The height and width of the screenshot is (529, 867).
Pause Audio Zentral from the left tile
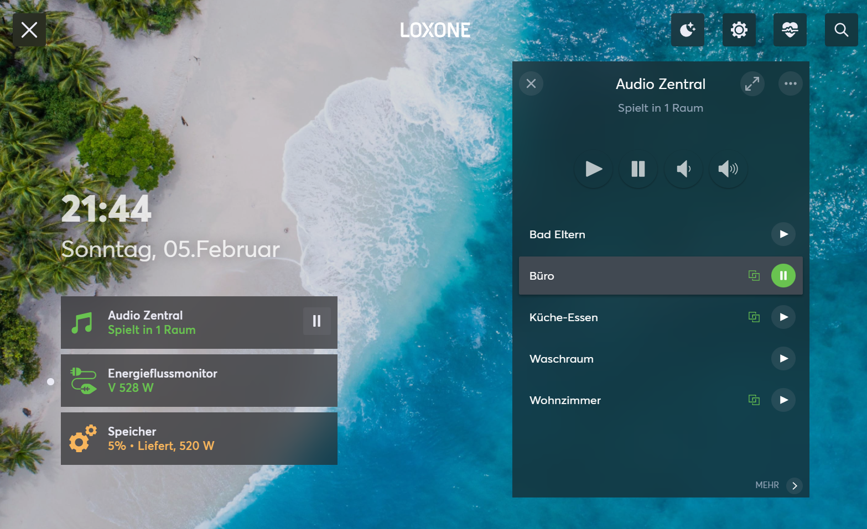(x=317, y=321)
